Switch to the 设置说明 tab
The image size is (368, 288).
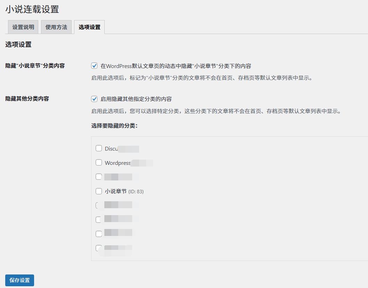pyautogui.click(x=23, y=27)
